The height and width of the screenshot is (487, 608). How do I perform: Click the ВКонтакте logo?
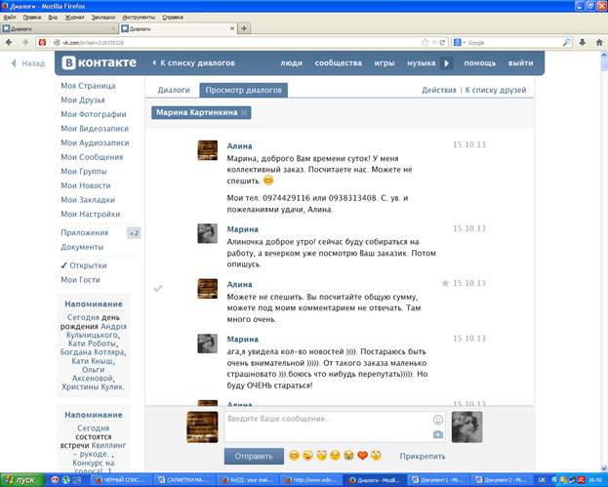(x=100, y=62)
